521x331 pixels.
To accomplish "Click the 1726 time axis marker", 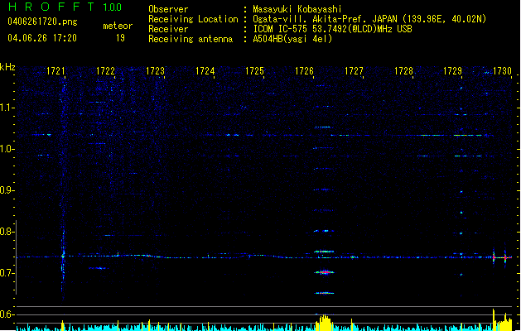I will click(x=304, y=71).
